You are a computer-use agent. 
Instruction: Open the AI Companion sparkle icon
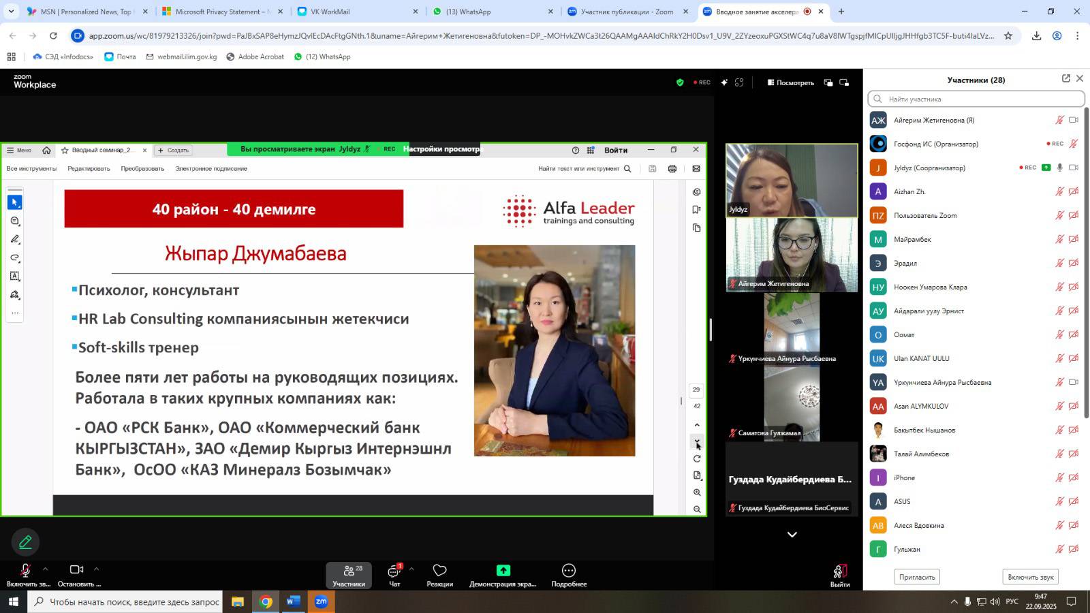[x=724, y=82]
